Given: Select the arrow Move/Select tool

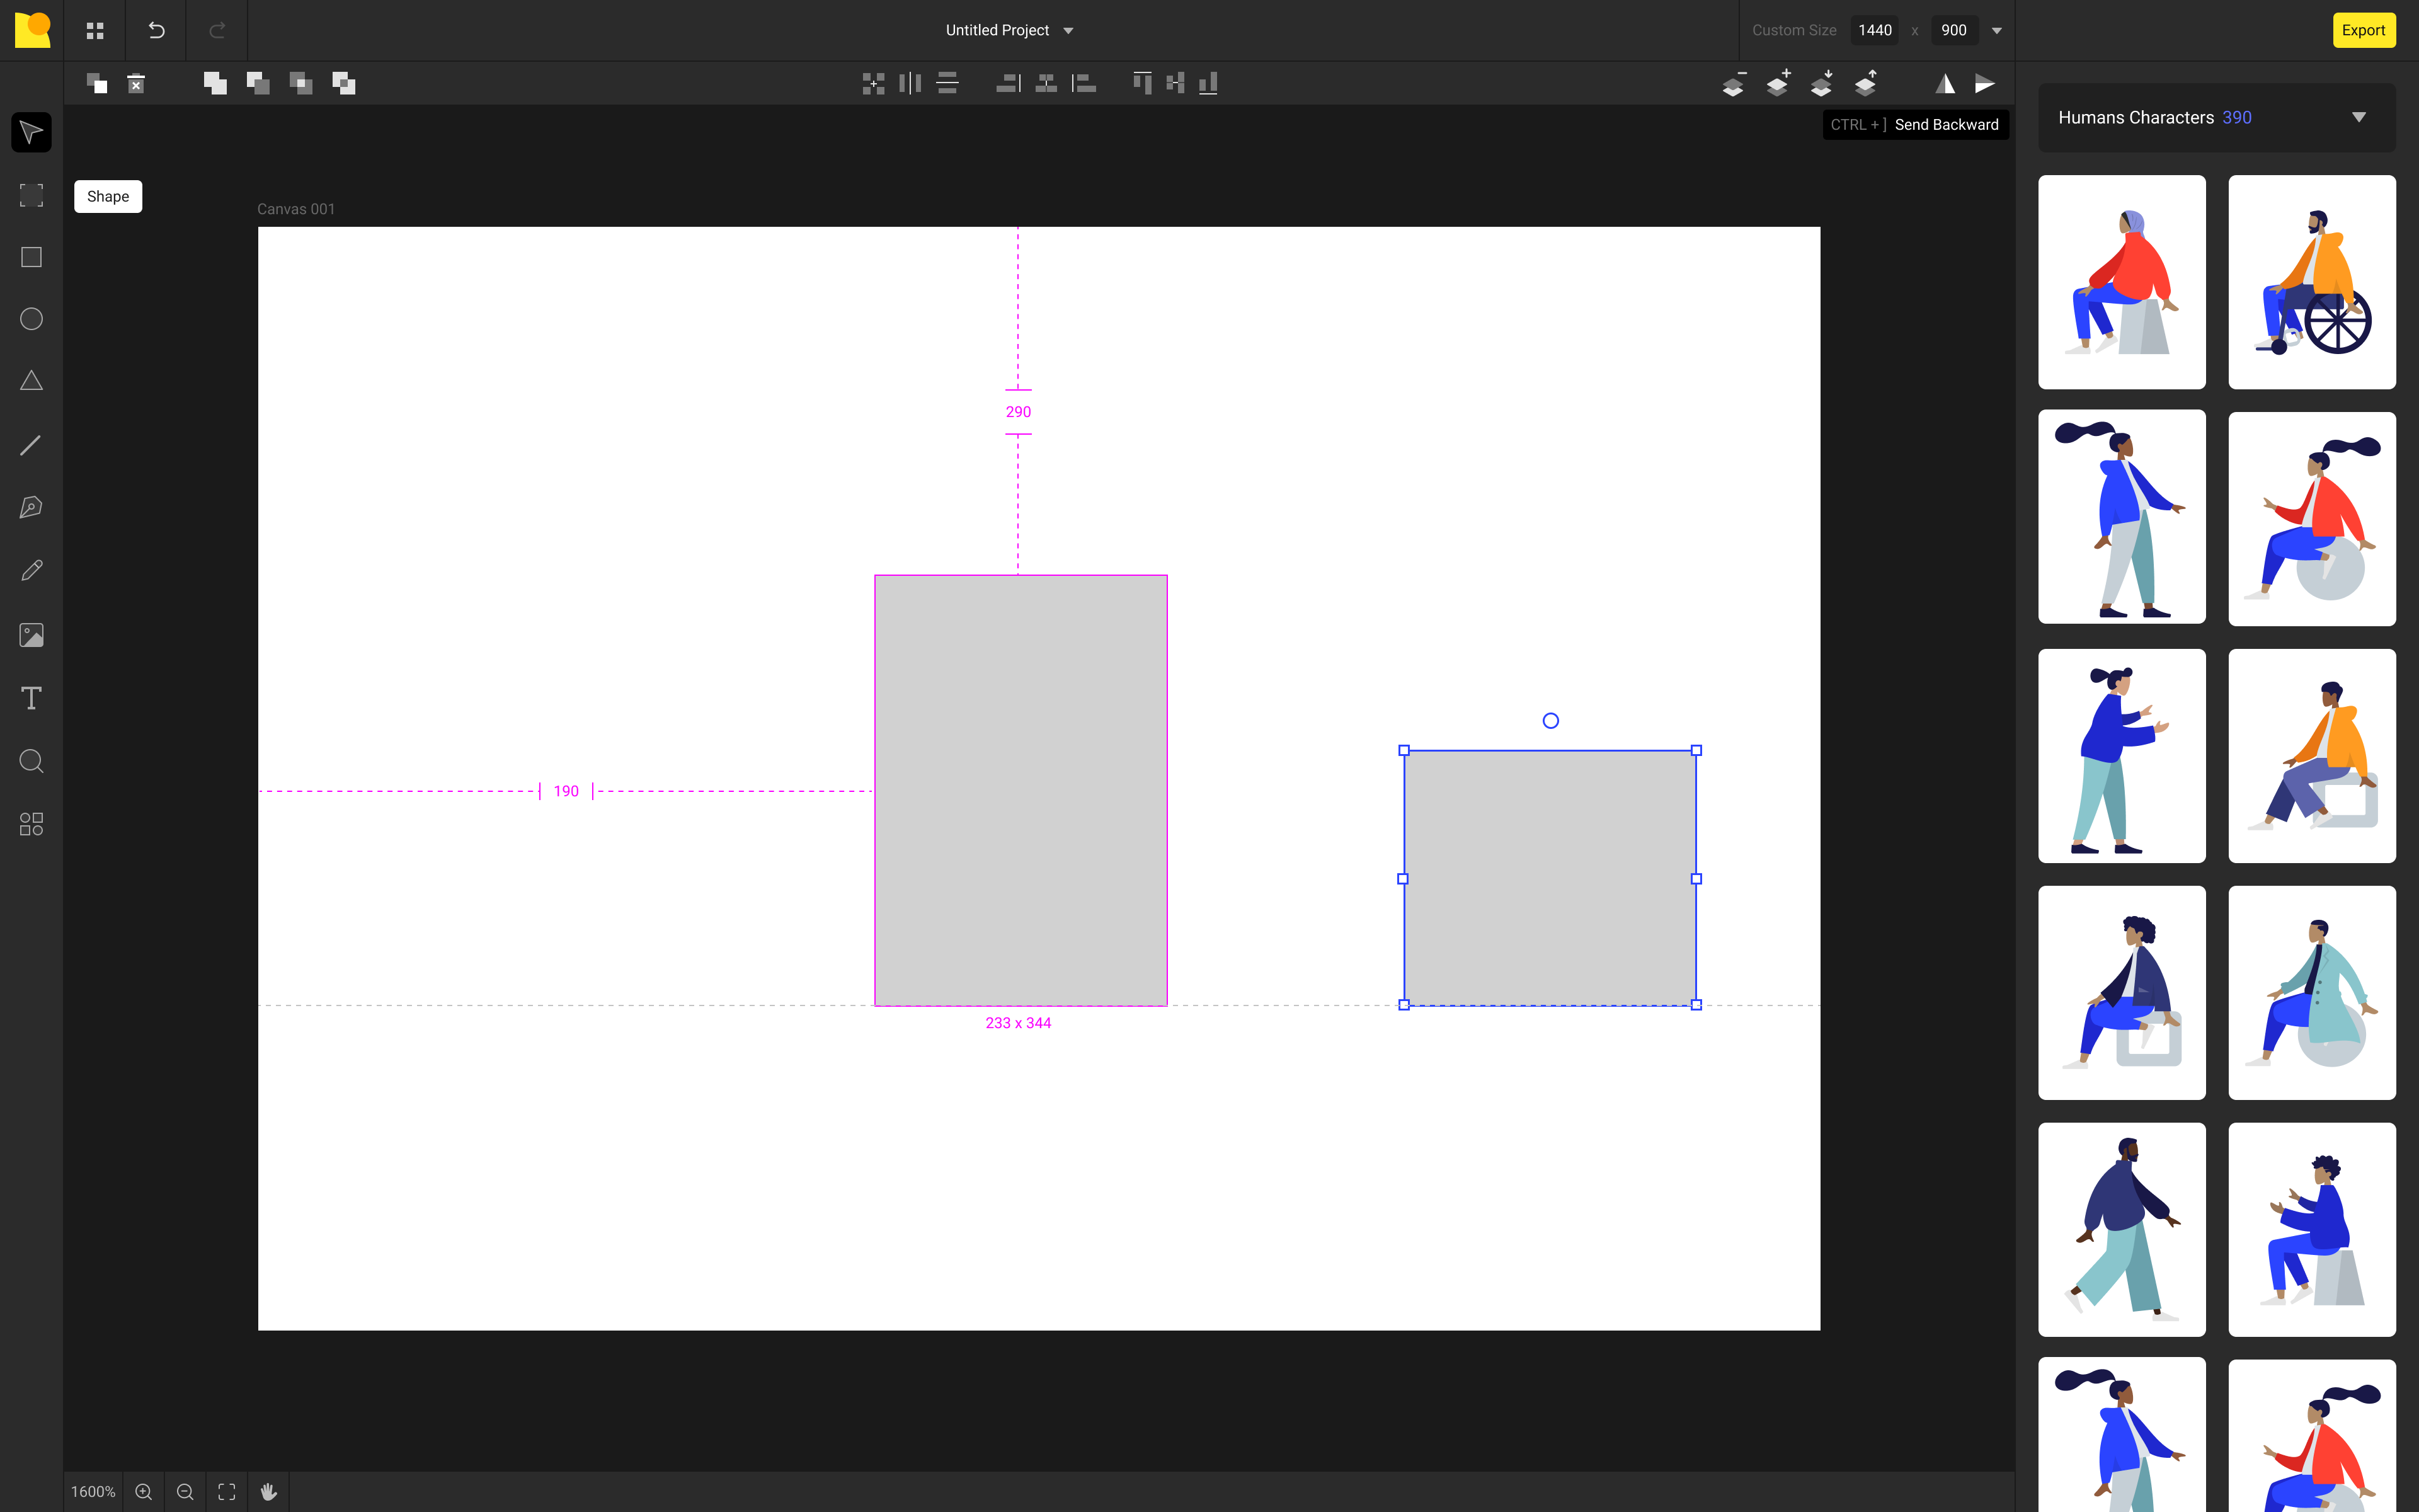Looking at the screenshot, I should 31,132.
